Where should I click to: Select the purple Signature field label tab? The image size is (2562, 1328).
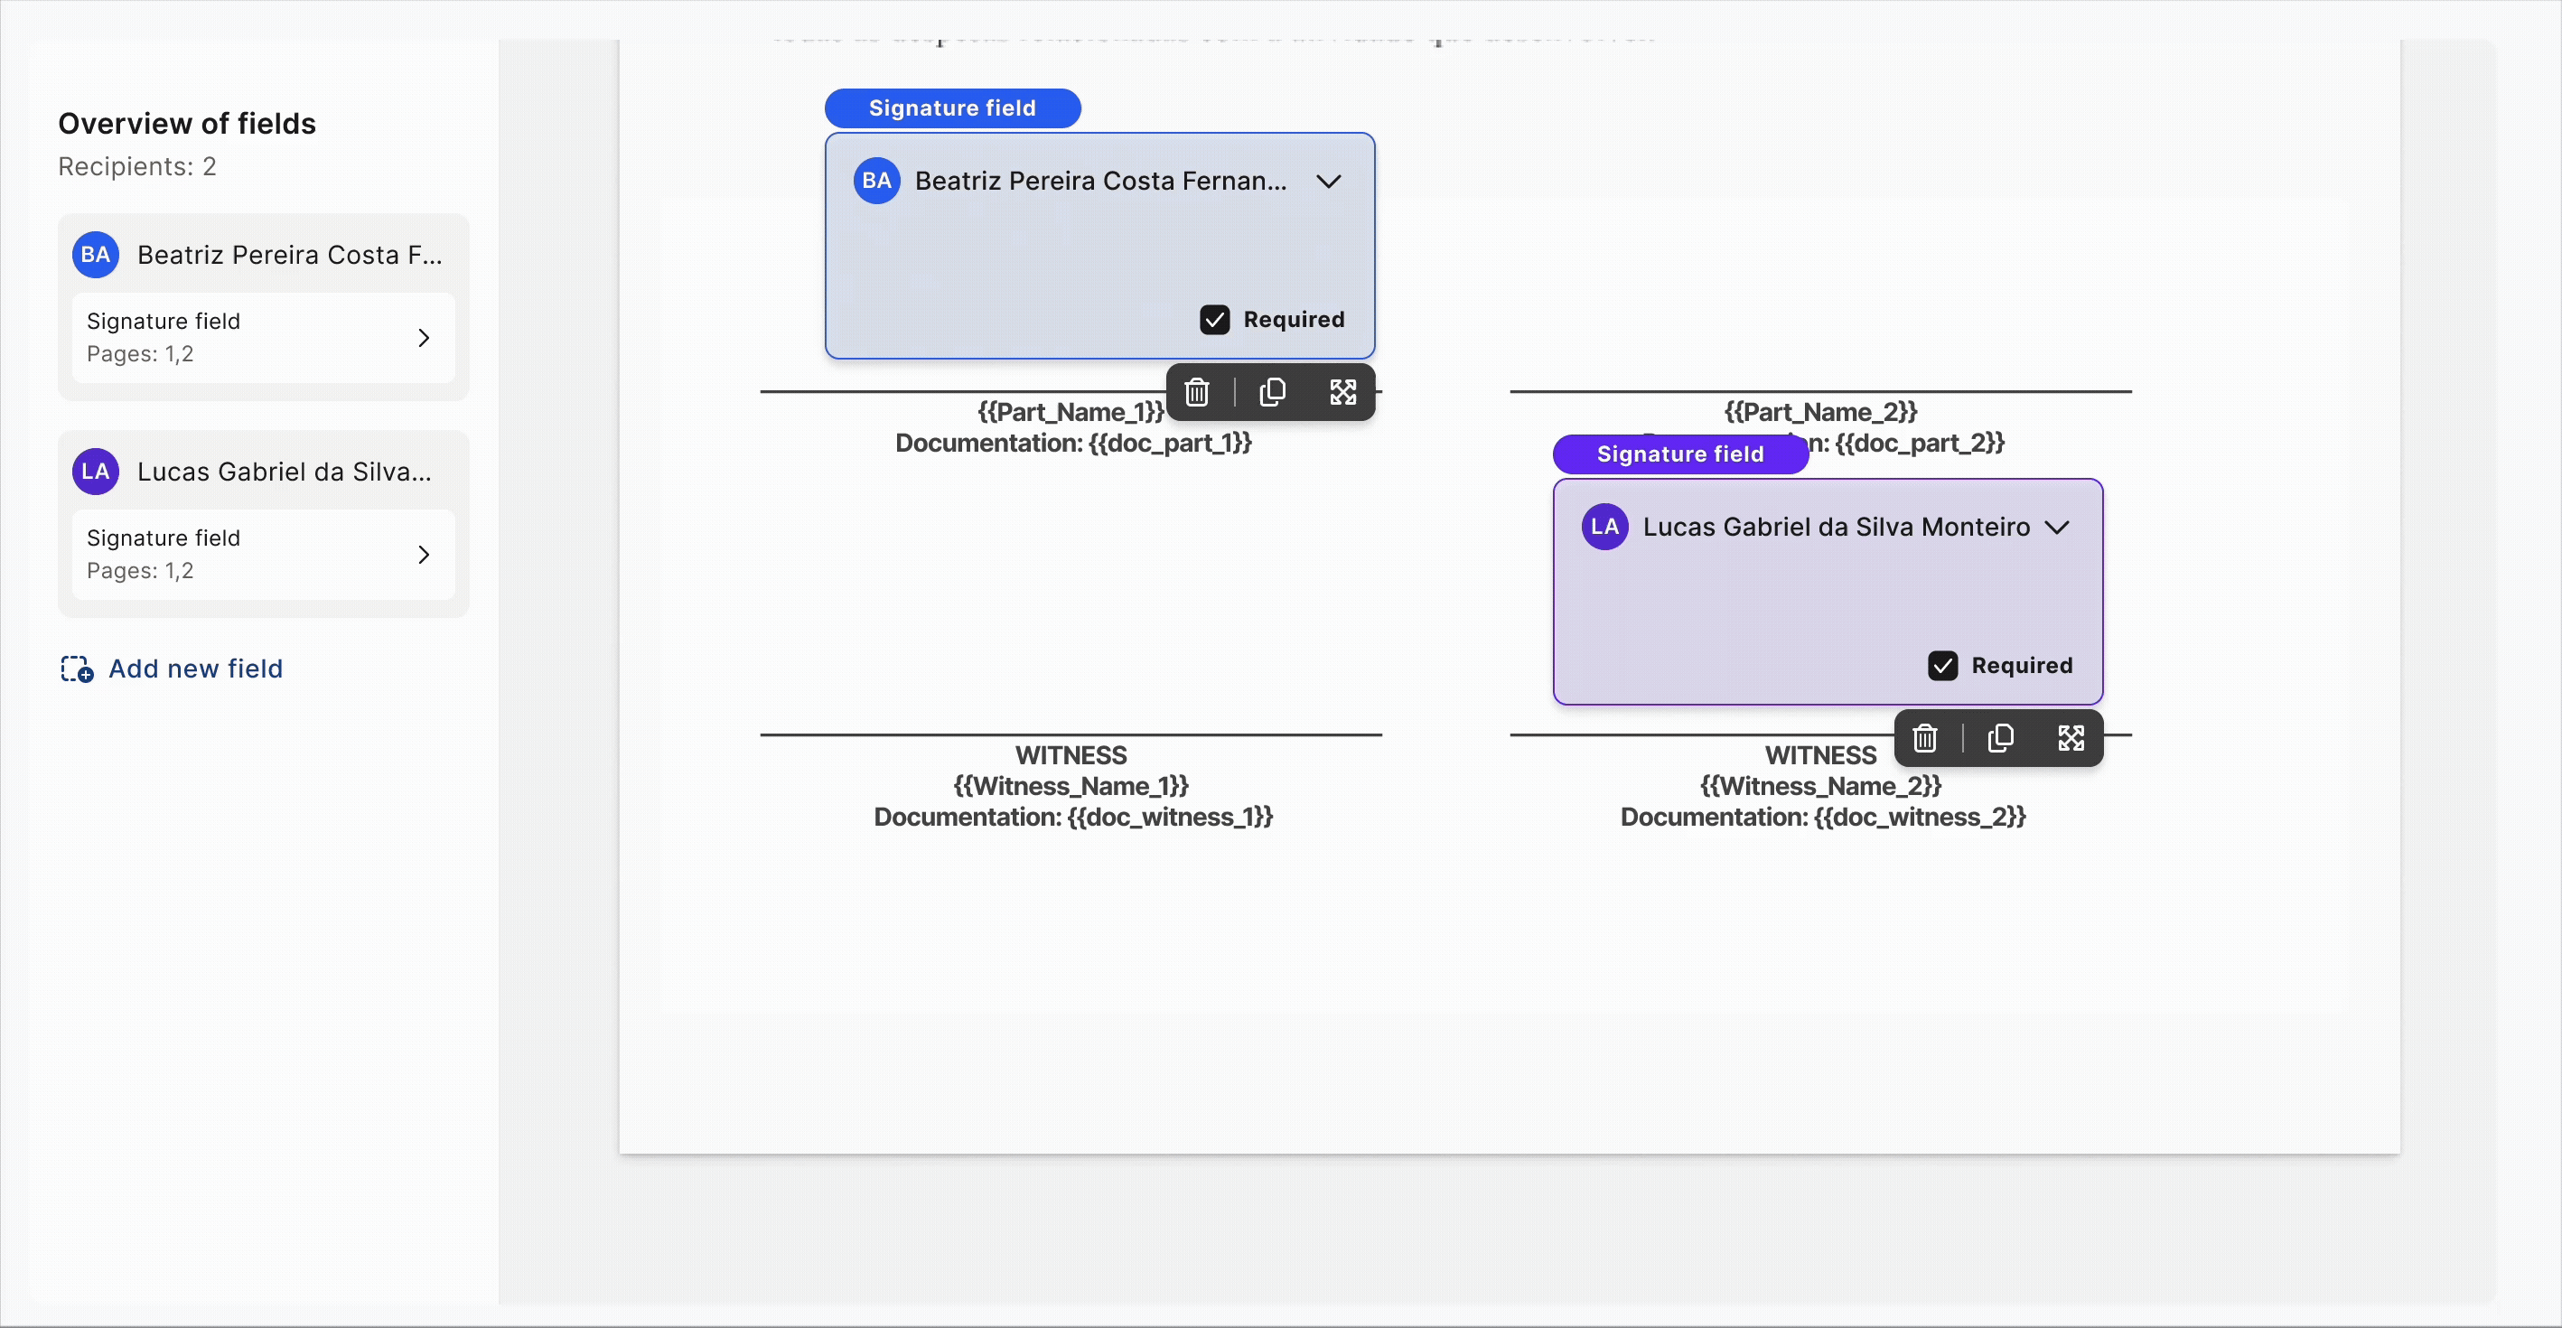pos(1679,454)
